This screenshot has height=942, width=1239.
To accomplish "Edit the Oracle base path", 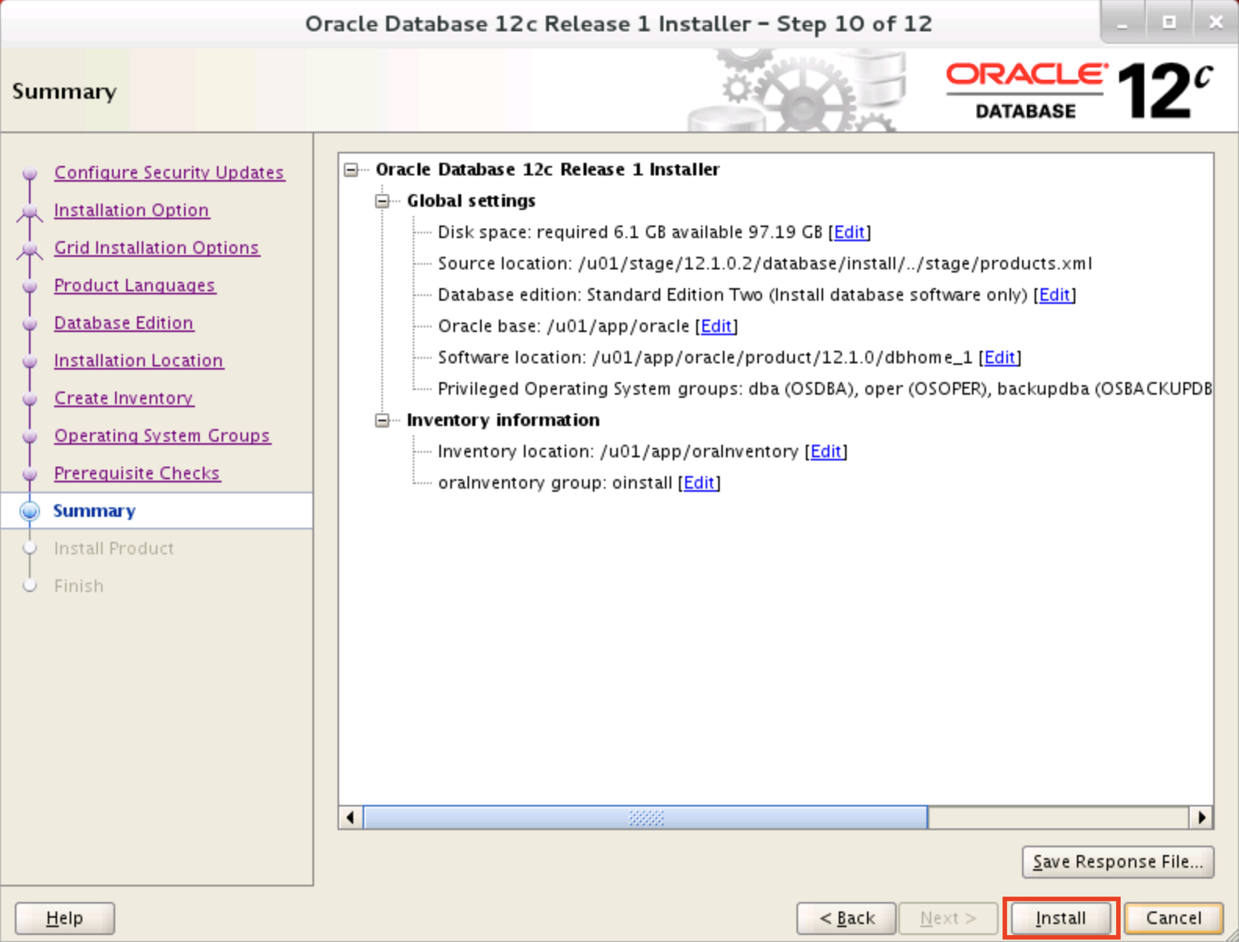I will (717, 327).
